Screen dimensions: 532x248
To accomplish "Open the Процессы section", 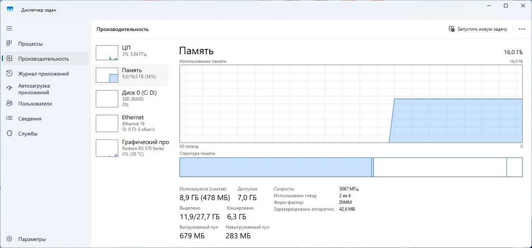I will click(x=45, y=44).
